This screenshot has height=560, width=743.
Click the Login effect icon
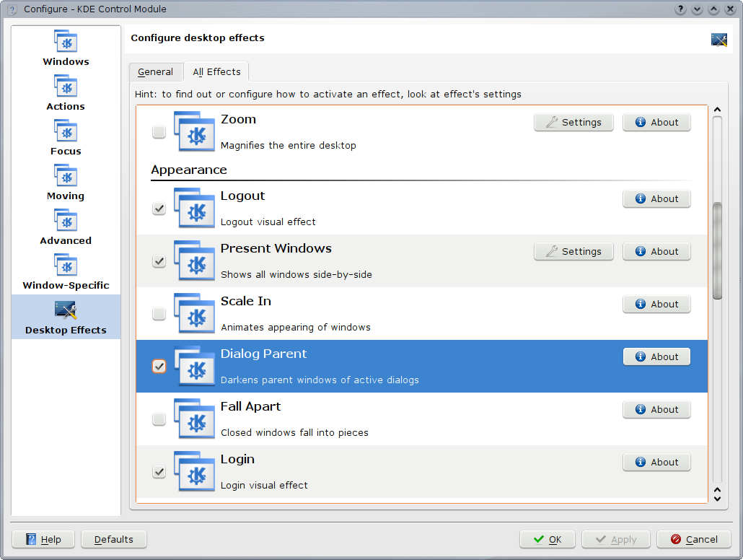coord(194,471)
